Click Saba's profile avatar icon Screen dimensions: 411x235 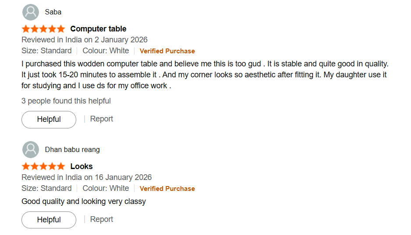click(x=31, y=12)
